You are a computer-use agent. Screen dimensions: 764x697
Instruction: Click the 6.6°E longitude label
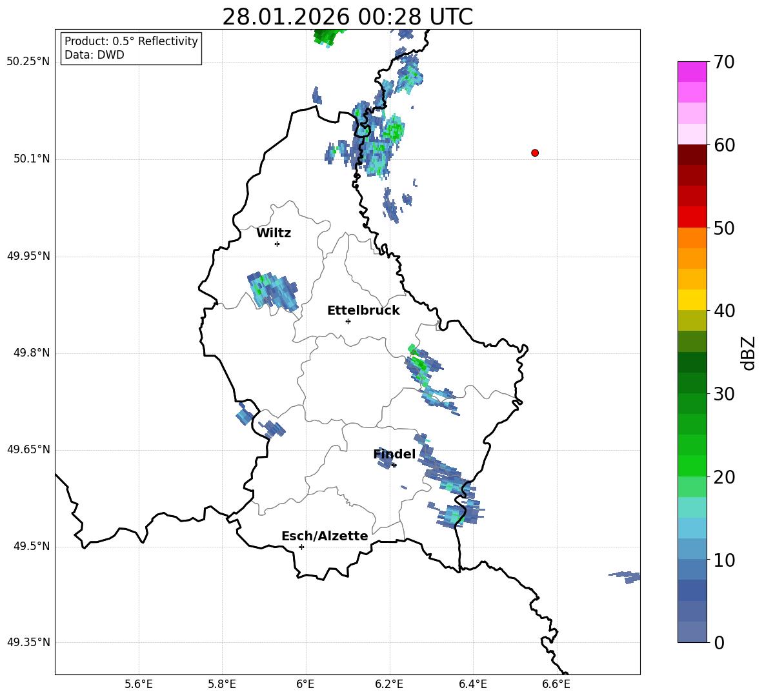(x=556, y=684)
